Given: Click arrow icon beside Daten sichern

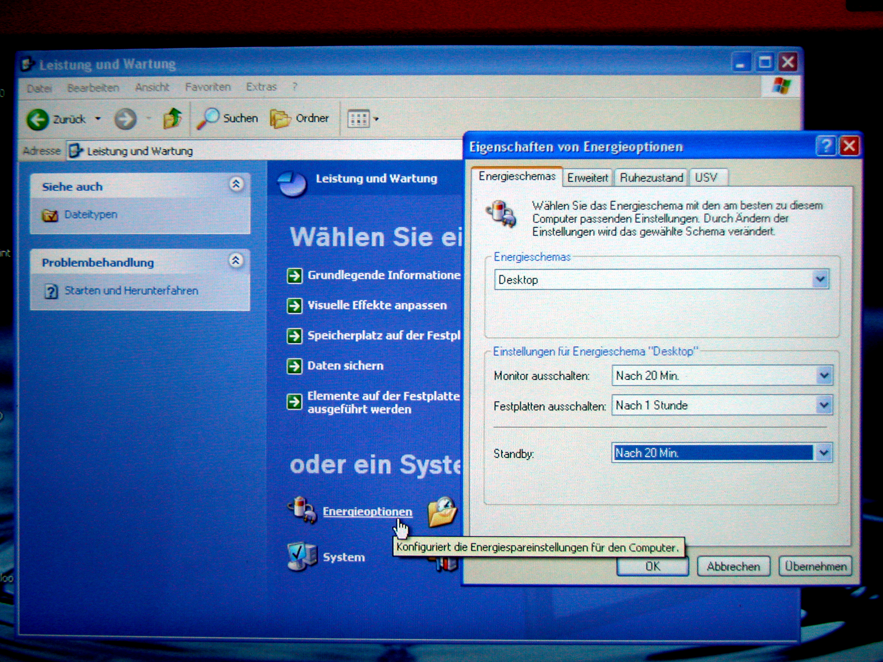Looking at the screenshot, I should pyautogui.click(x=295, y=366).
